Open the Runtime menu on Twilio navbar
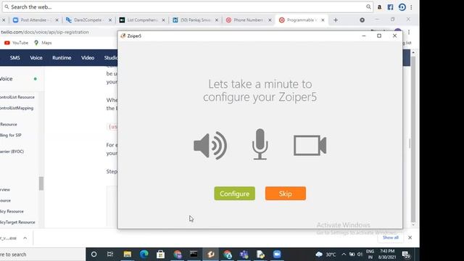 point(62,58)
